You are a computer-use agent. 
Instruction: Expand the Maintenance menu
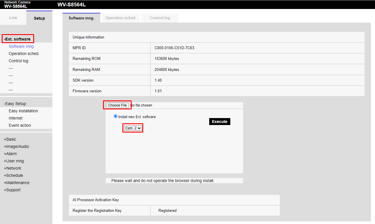click(x=16, y=183)
